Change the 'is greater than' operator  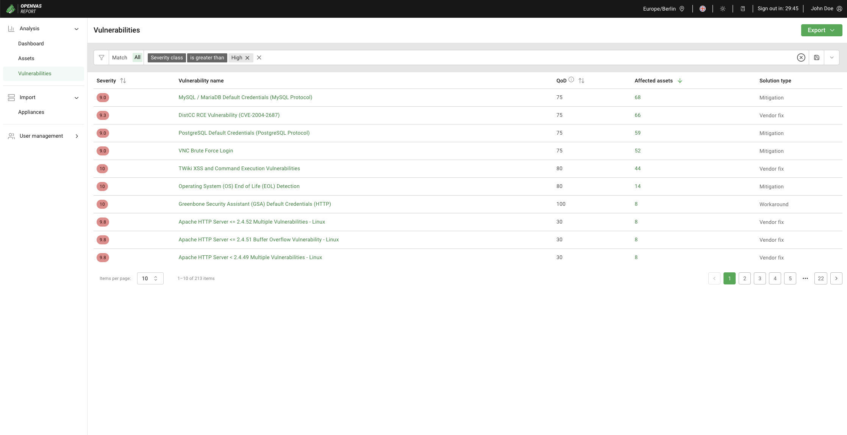click(207, 57)
